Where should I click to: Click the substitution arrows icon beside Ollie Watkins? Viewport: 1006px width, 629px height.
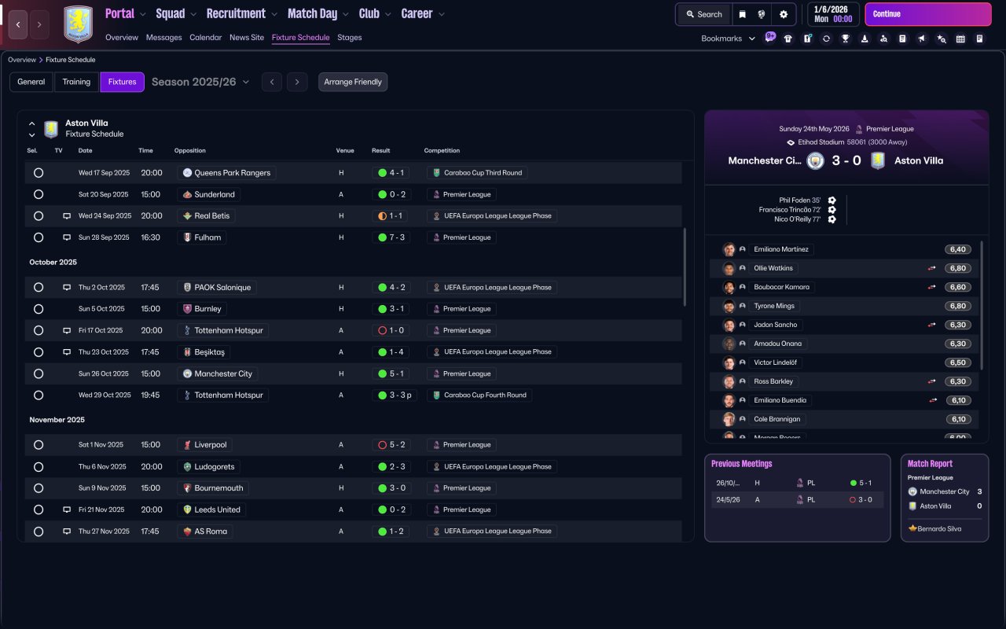932,268
